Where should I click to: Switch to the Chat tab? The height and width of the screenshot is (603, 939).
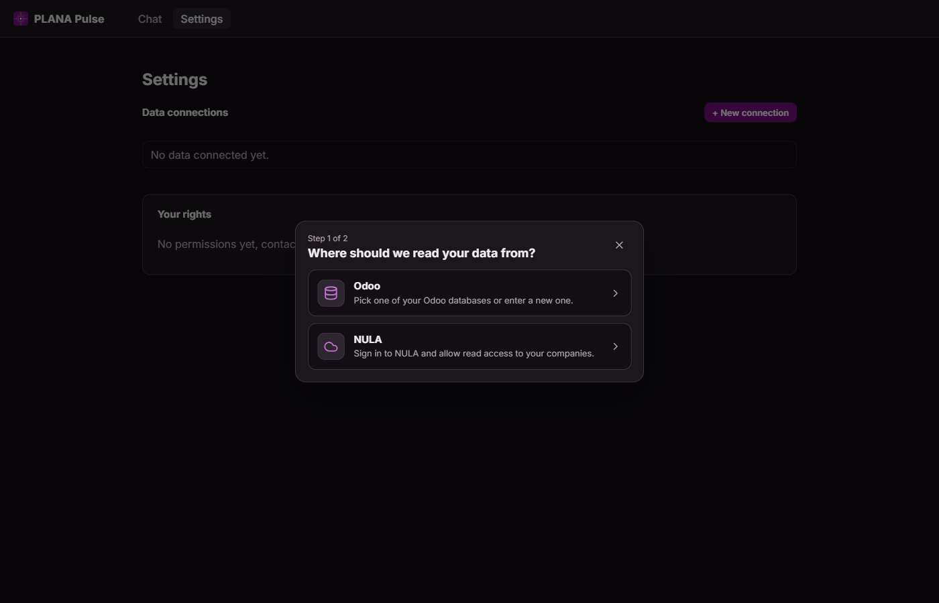tap(150, 19)
